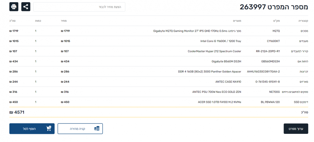Click the grand total 4571 ₪ value
This screenshot has width=314, height=142.
point(17,113)
